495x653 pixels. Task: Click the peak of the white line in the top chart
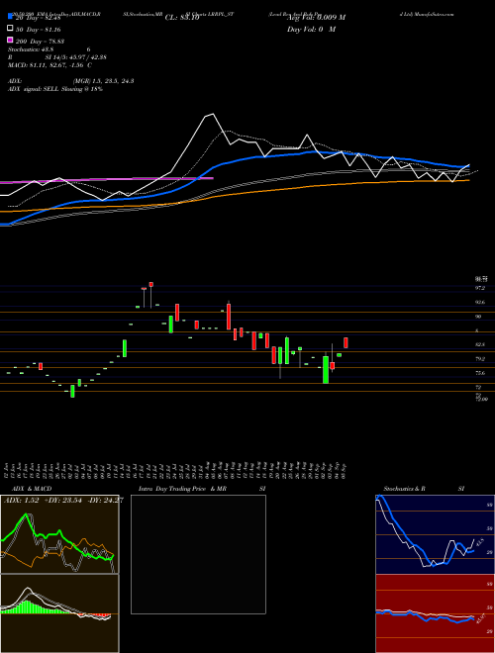click(x=213, y=114)
